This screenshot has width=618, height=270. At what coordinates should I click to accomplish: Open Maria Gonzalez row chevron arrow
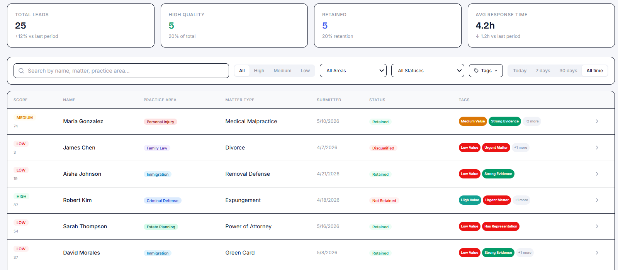[597, 121]
